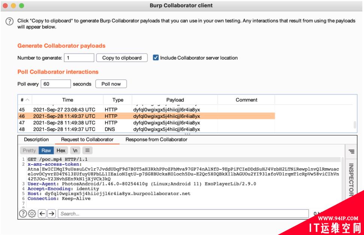Screen dimensions: 364x235
Task: Select interaction row 45 at 23:08:43 UTC
Action: (x=146, y=109)
